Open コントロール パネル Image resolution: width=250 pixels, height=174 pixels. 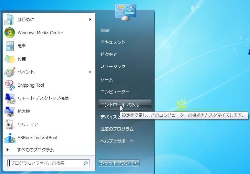(125, 105)
